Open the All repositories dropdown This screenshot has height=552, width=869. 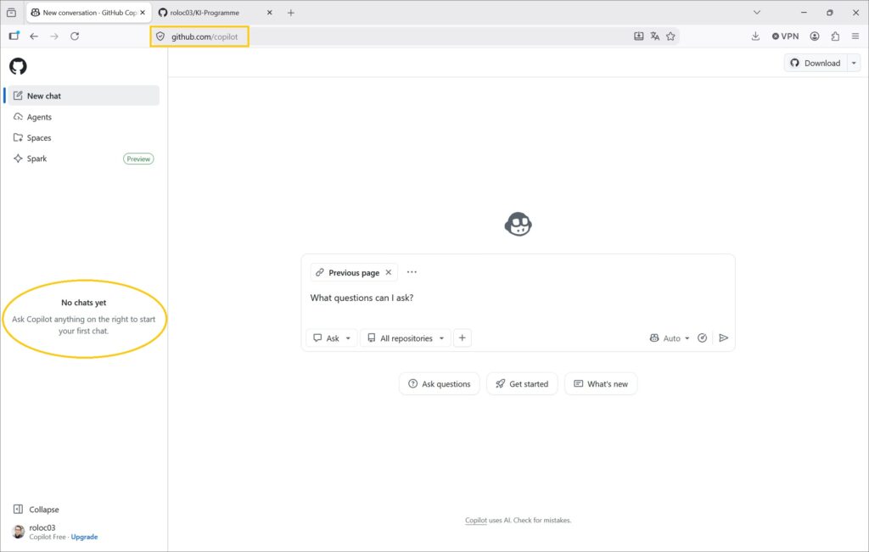(x=406, y=338)
